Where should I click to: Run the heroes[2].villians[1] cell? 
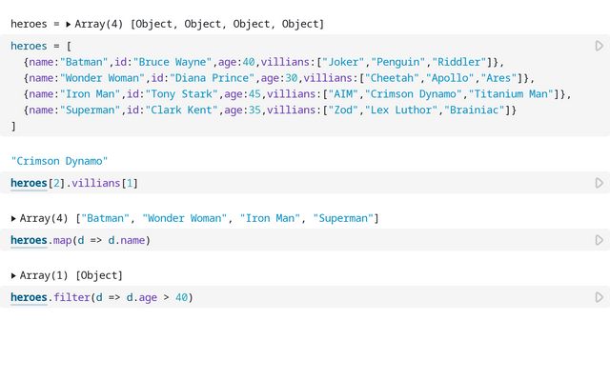click(x=599, y=183)
